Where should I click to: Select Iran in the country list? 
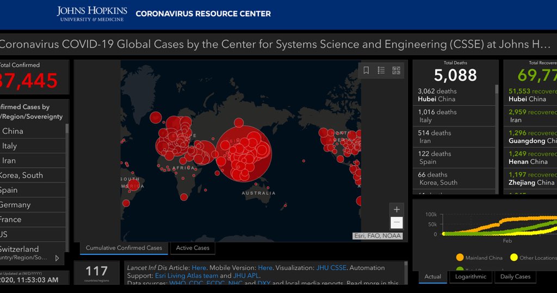33,160
